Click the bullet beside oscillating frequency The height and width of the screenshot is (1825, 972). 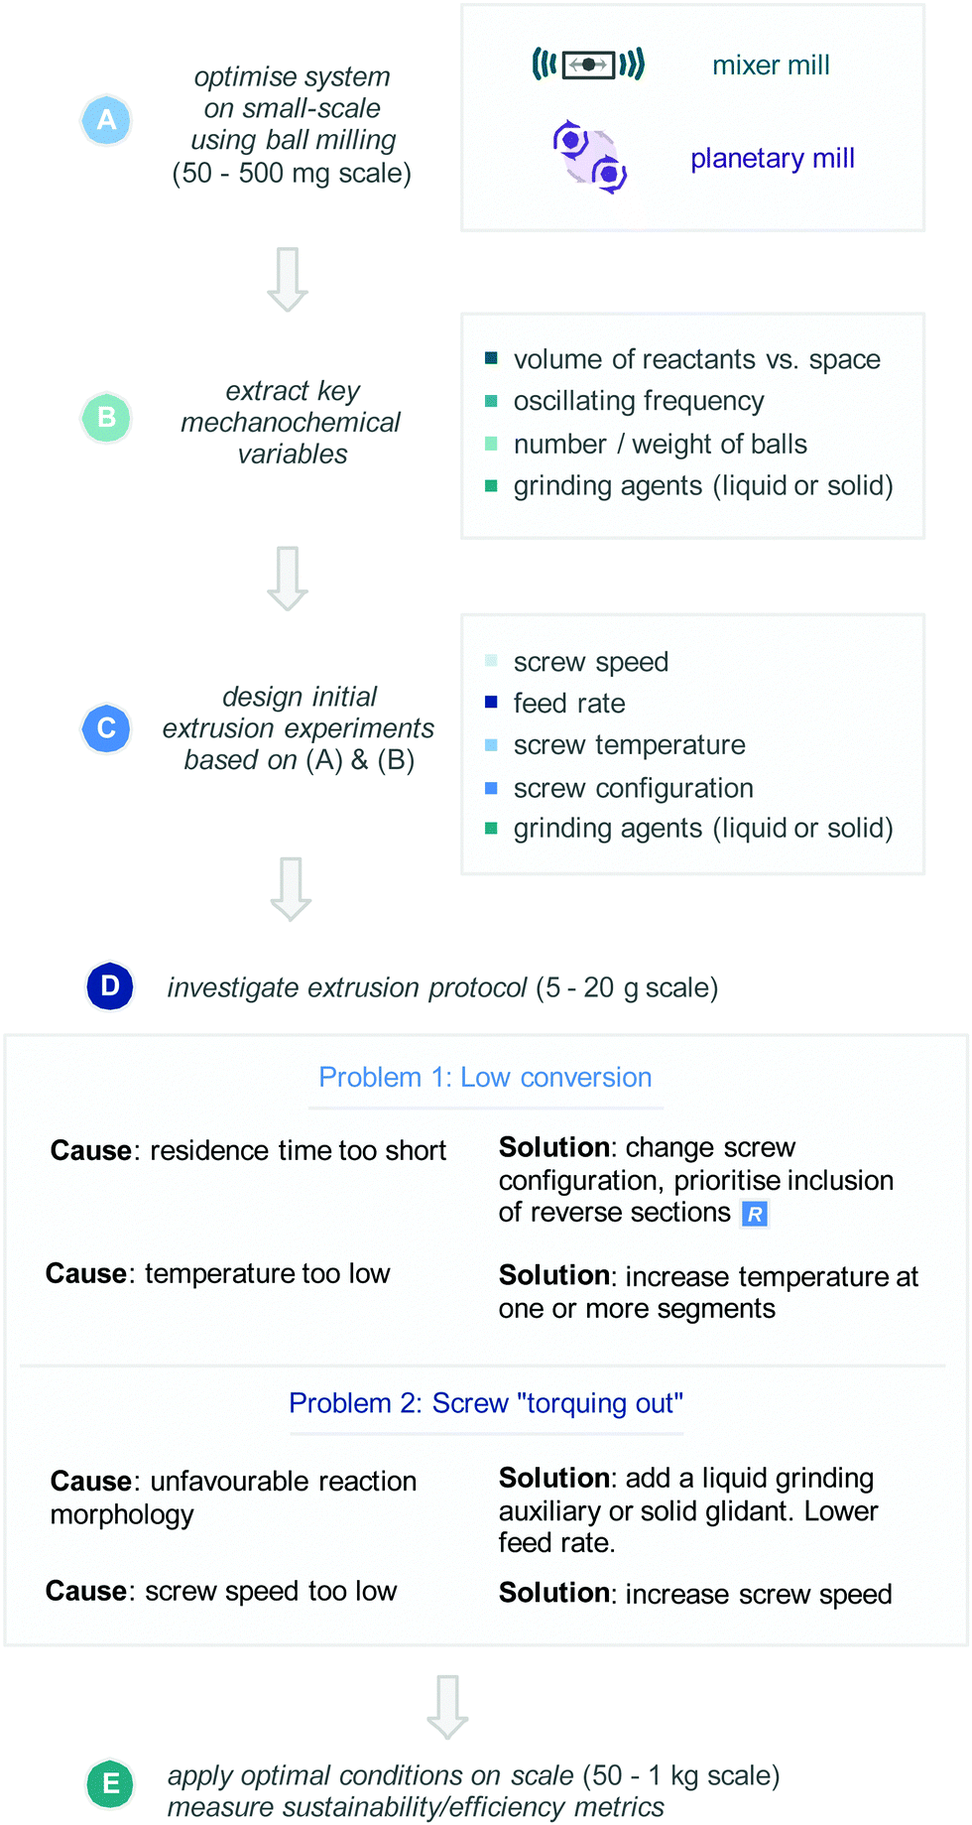point(491,401)
